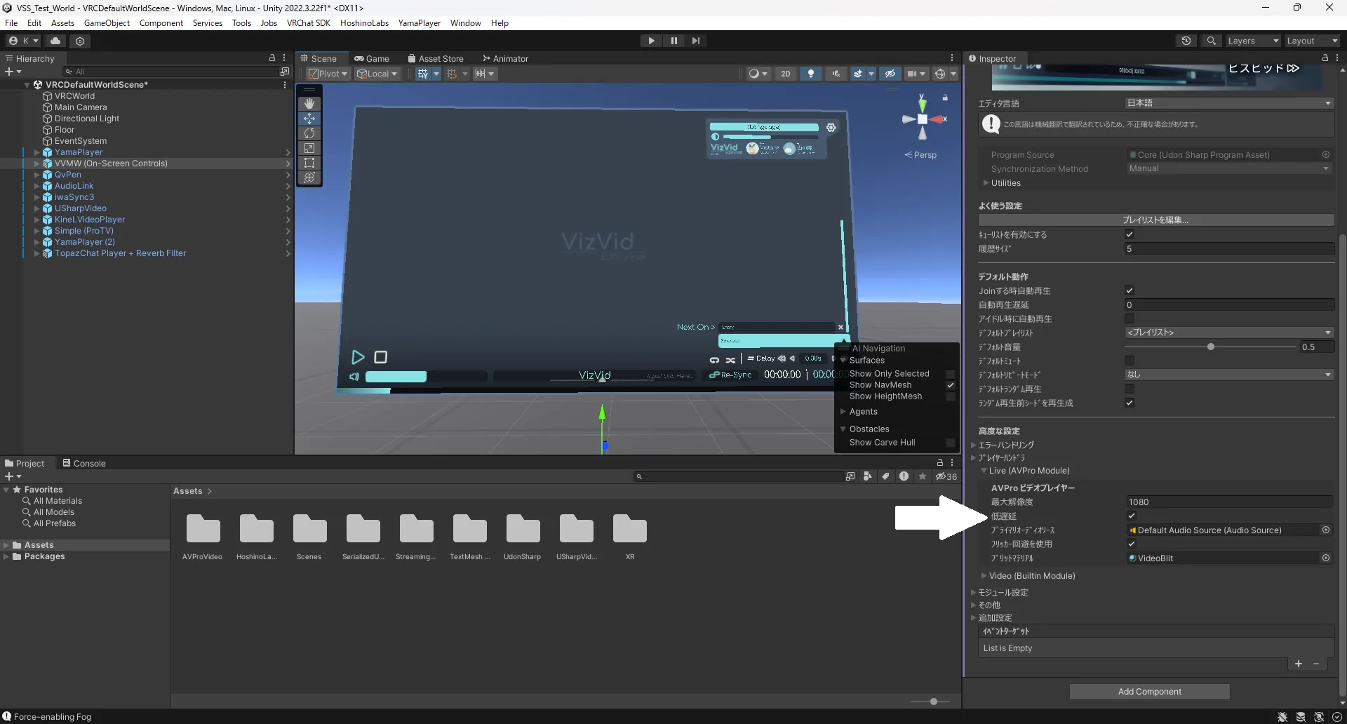1347x724 pixels.
Task: Click the remove element minus button in list
Action: click(1316, 664)
